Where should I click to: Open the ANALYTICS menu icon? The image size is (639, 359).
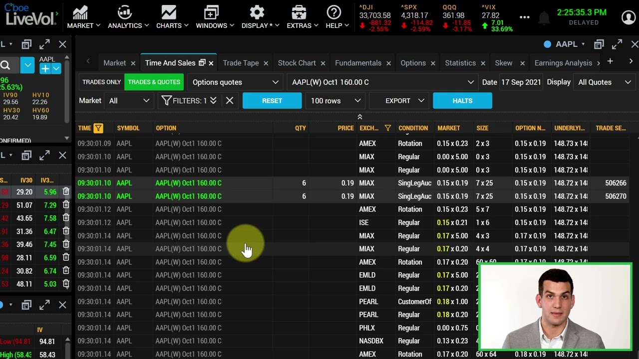tap(125, 12)
